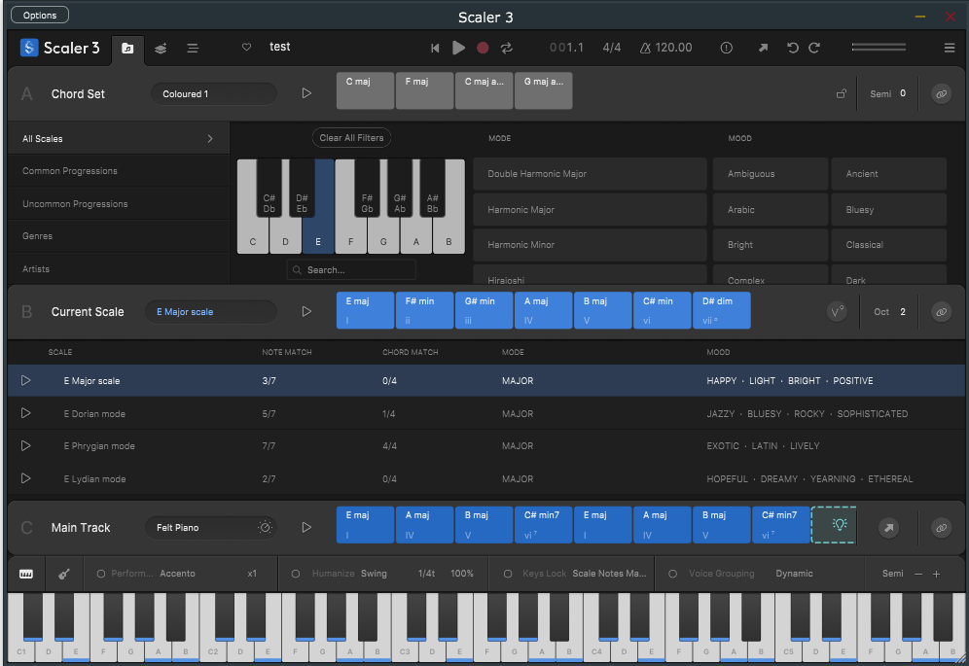Adjust the master volume slider in header
The image size is (969, 666).
point(879,47)
